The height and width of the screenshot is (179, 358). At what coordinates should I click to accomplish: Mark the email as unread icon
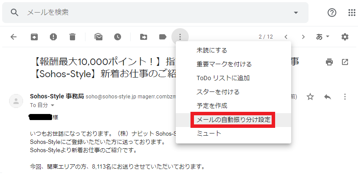(x=99, y=37)
